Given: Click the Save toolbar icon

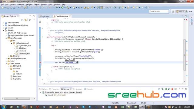Looking at the screenshot, I should click(x=8, y=8).
